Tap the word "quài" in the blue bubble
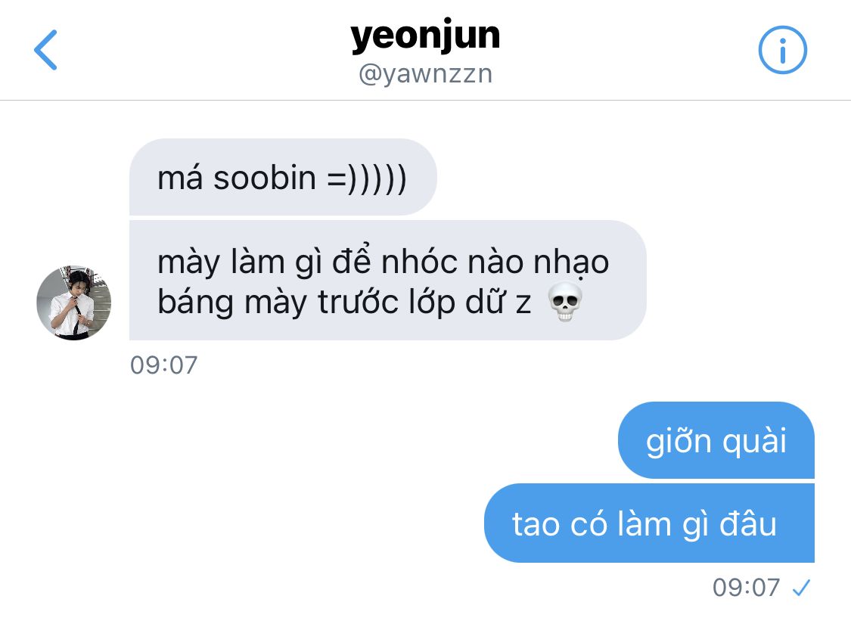Screen dimensions: 851x624 (754, 441)
